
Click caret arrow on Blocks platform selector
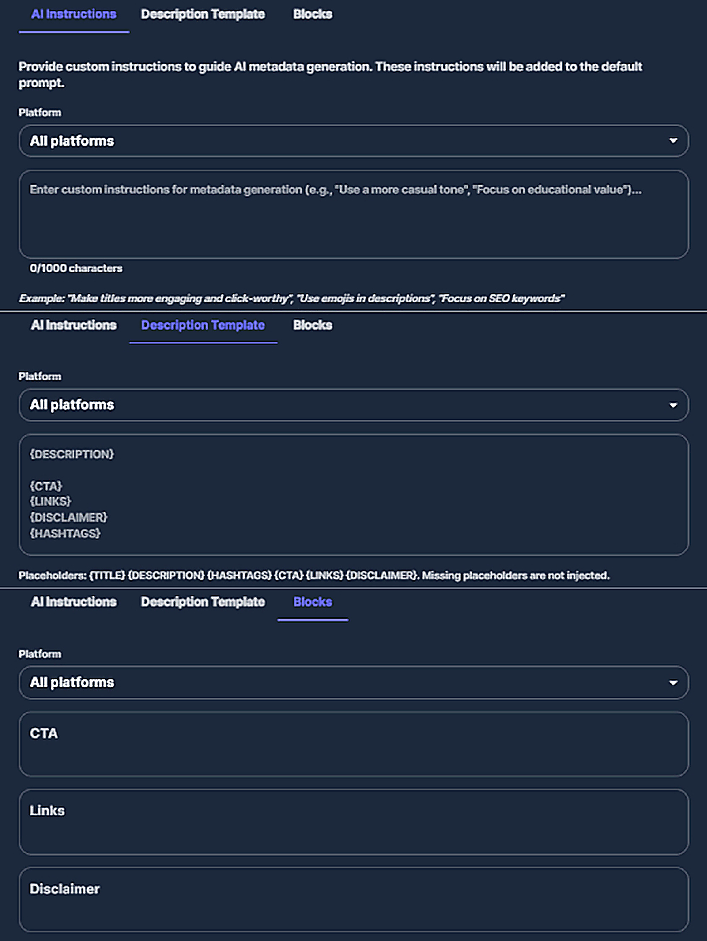point(673,682)
